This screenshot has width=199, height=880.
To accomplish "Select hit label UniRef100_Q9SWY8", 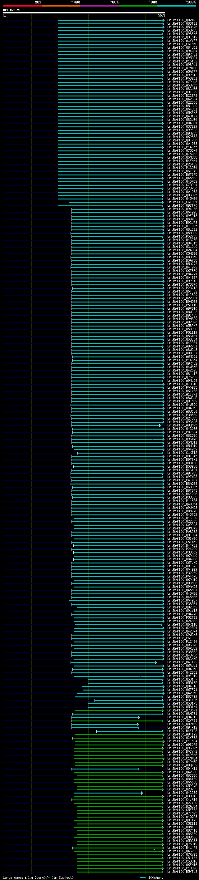I will coord(182,439).
